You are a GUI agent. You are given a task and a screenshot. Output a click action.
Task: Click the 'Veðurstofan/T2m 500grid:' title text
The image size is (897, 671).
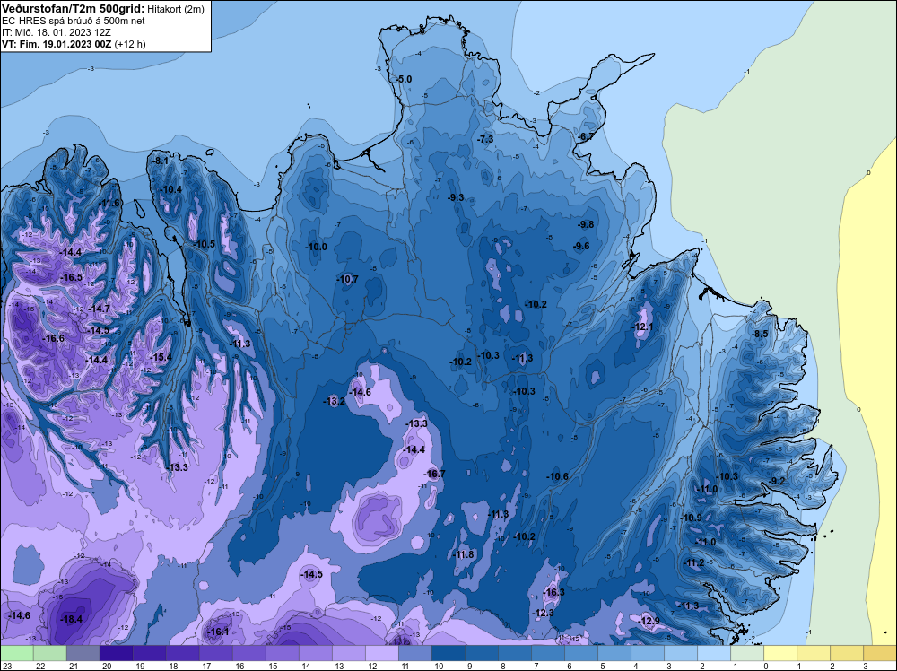74,8
